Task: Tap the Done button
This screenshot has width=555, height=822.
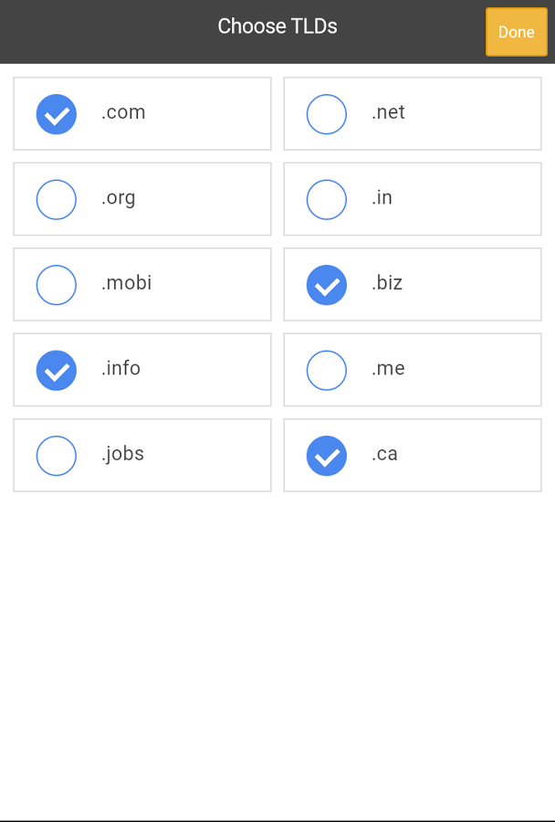Action: pos(517,32)
